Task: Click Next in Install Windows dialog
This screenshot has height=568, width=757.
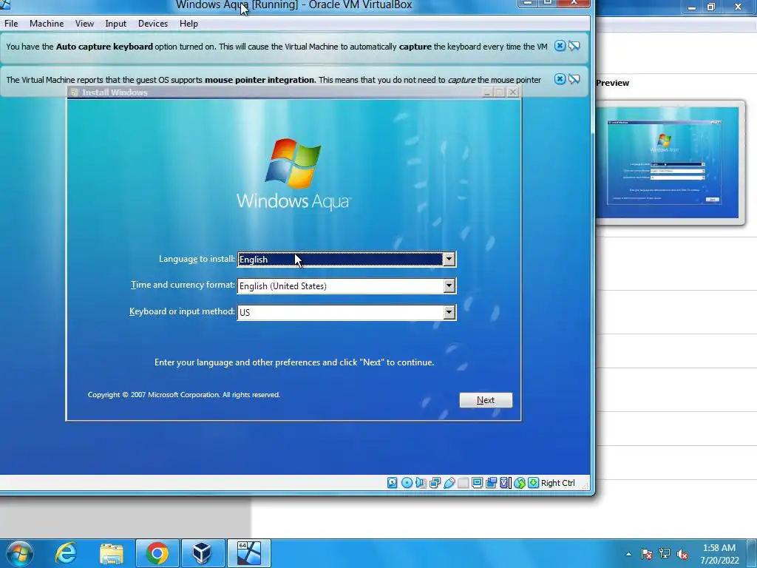Action: (486, 400)
